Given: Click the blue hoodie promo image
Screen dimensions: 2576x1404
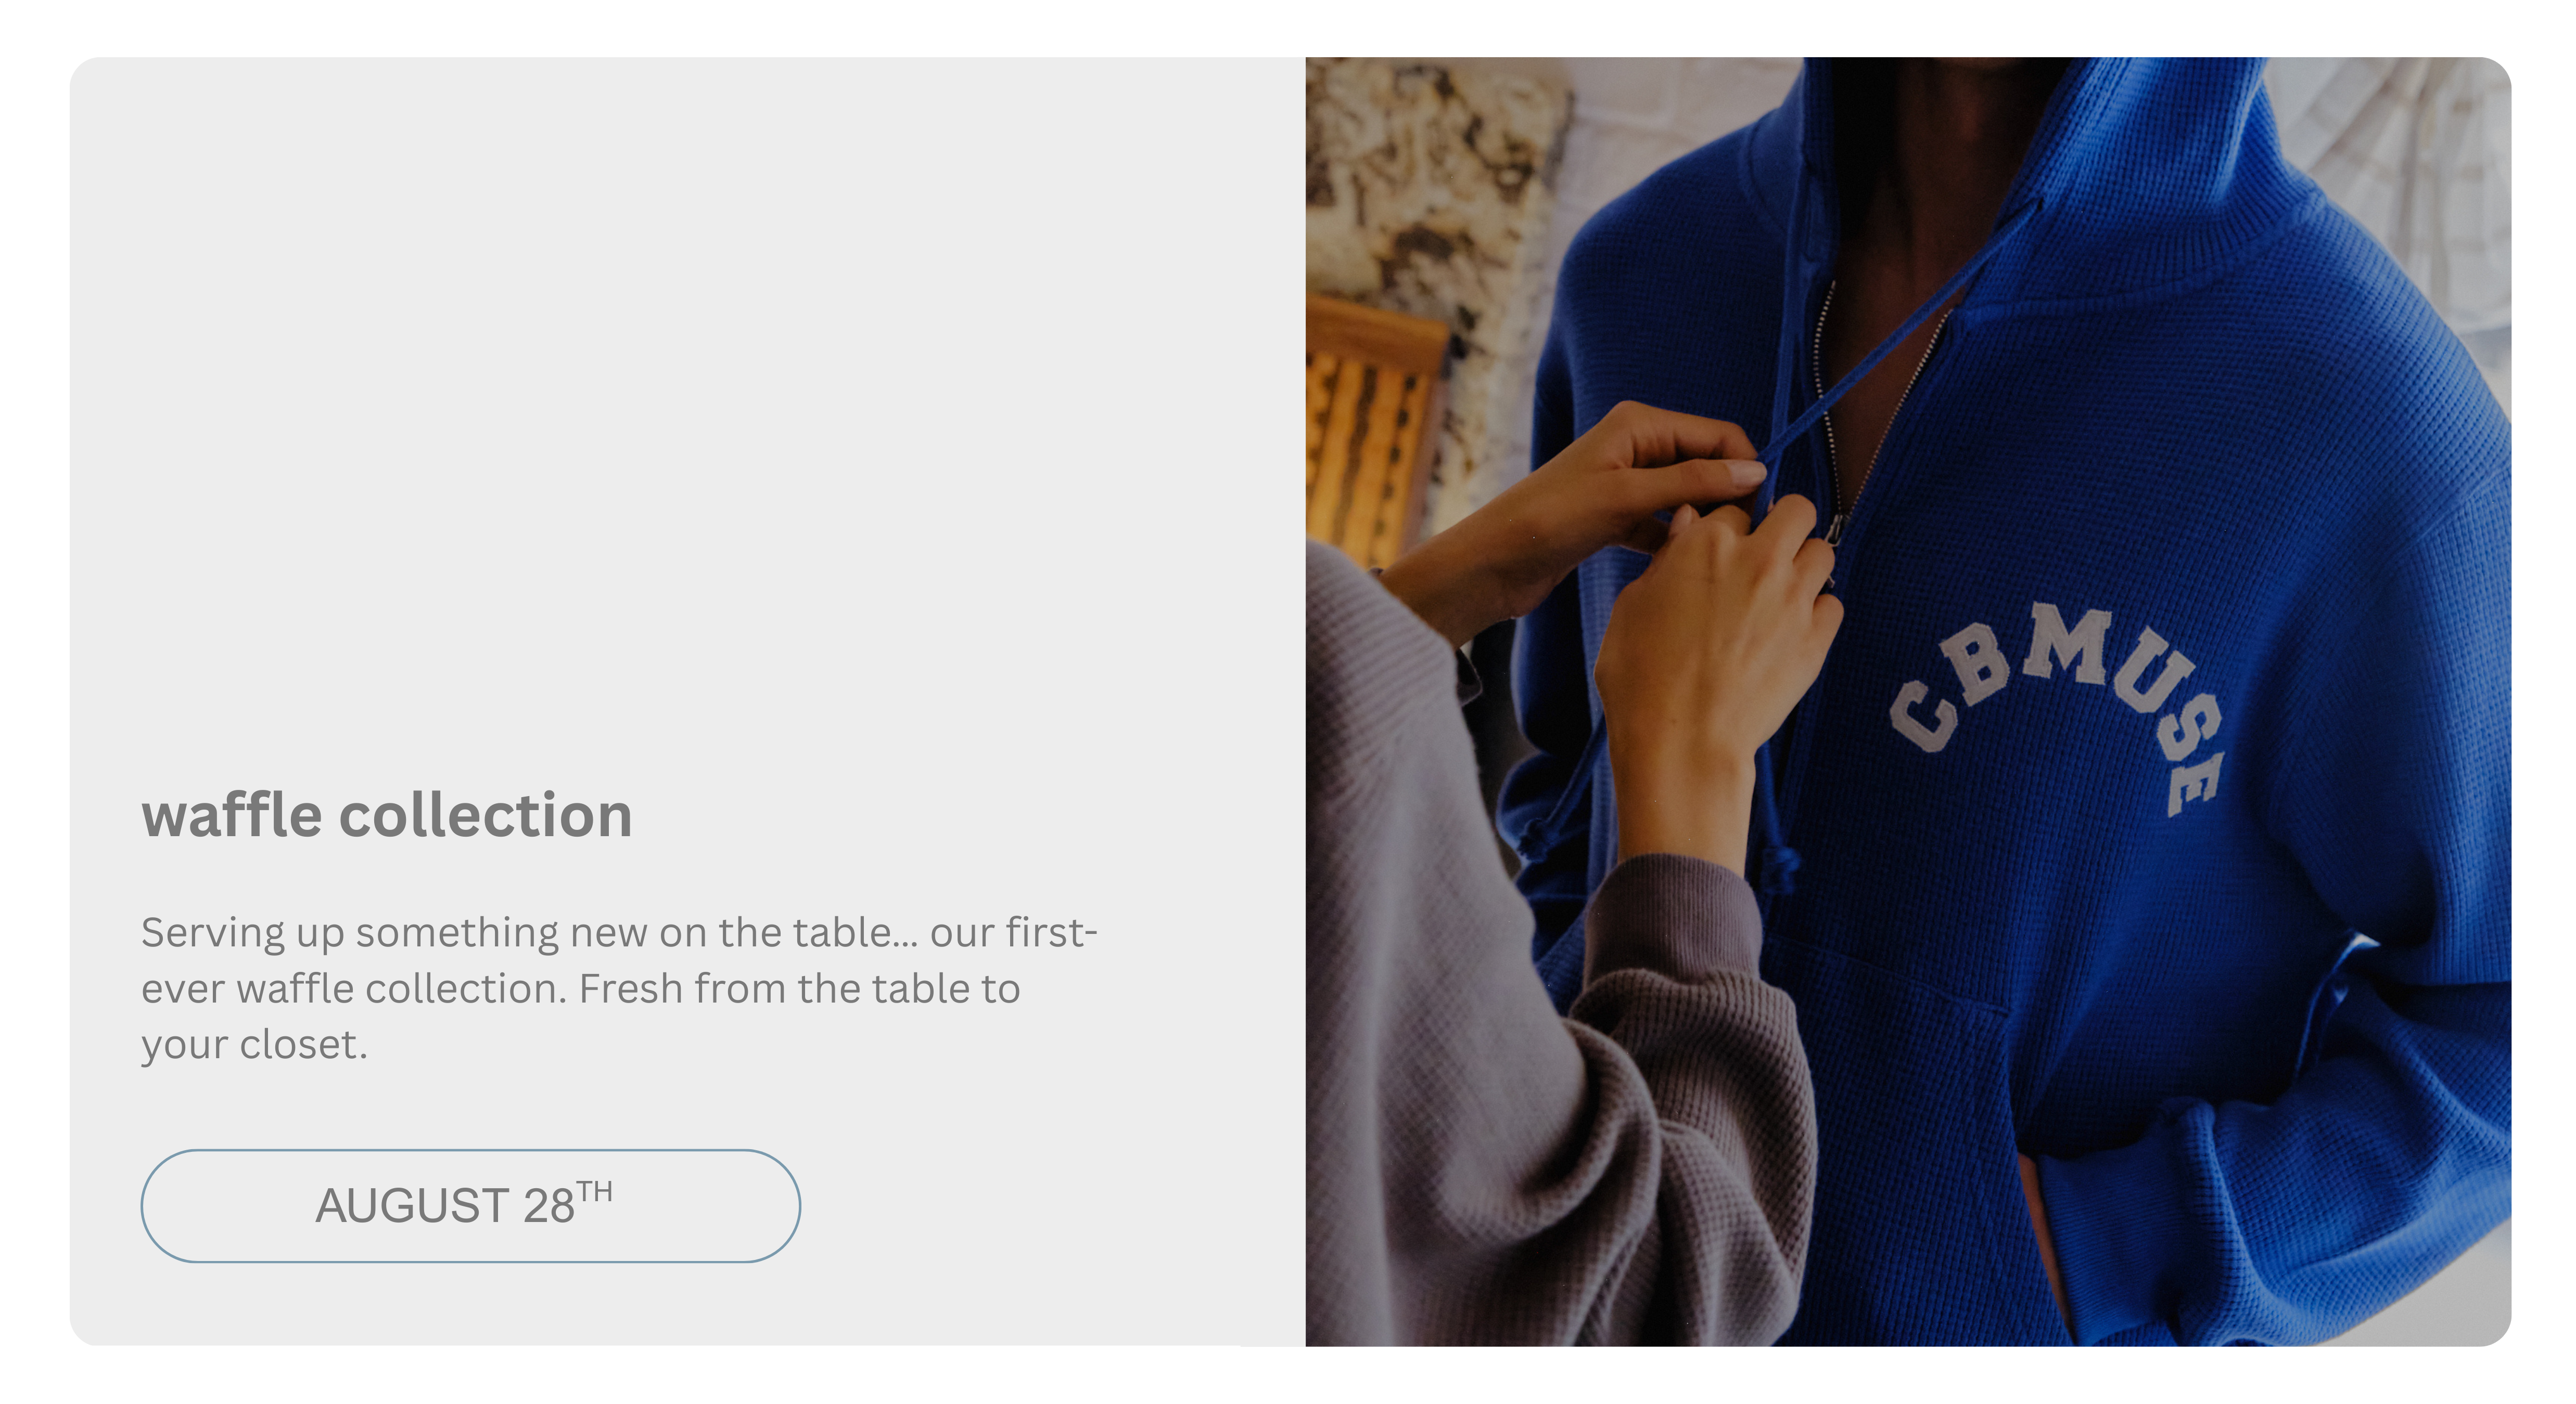Looking at the screenshot, I should pos(1908,701).
